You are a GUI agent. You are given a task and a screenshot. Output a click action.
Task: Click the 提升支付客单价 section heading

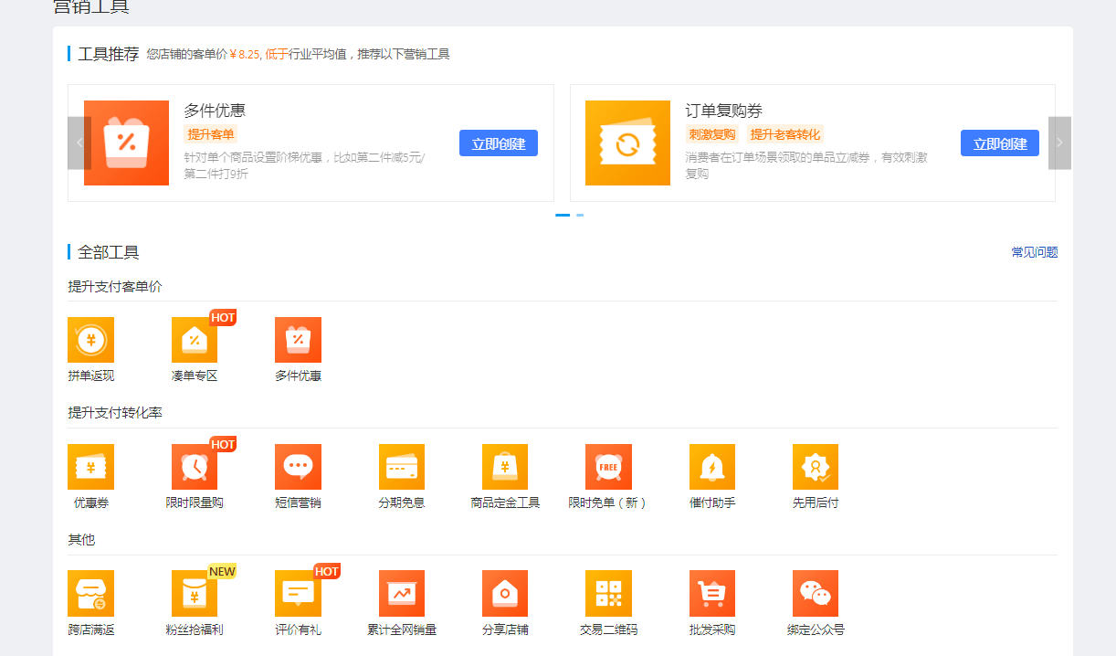(115, 286)
